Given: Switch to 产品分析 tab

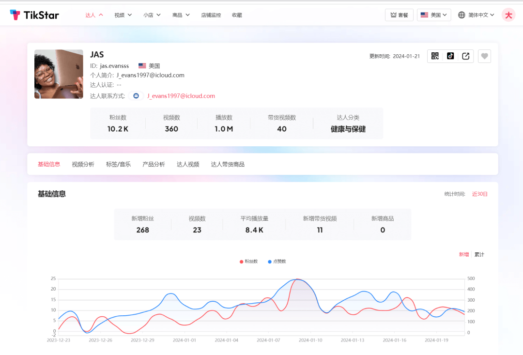Looking at the screenshot, I should tap(154, 164).
